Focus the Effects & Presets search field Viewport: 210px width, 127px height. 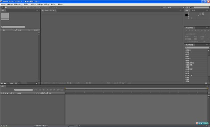[x=197, y=47]
